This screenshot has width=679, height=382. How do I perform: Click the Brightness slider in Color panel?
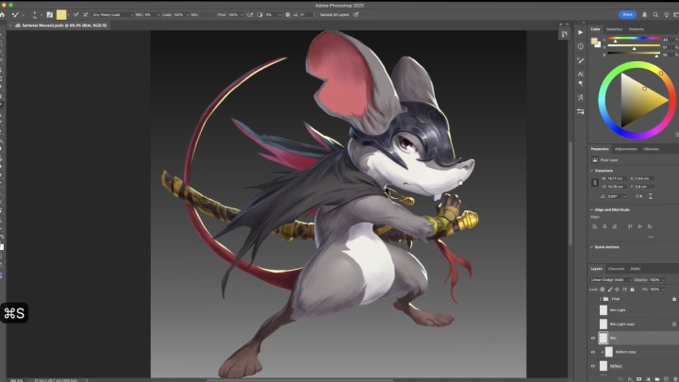tap(634, 55)
